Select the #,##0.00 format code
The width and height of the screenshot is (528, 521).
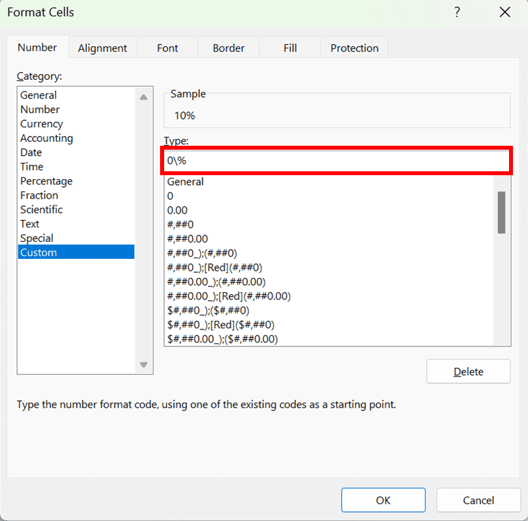click(x=329, y=239)
